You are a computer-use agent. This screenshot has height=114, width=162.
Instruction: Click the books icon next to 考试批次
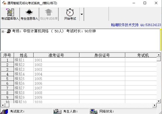4,112
